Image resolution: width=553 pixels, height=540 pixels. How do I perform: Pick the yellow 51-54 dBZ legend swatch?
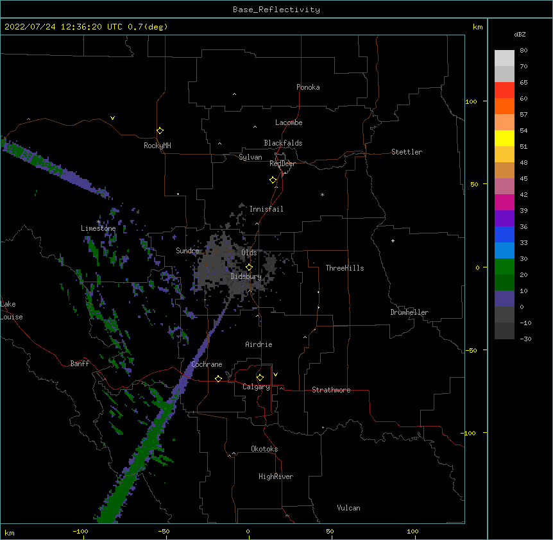(x=504, y=138)
